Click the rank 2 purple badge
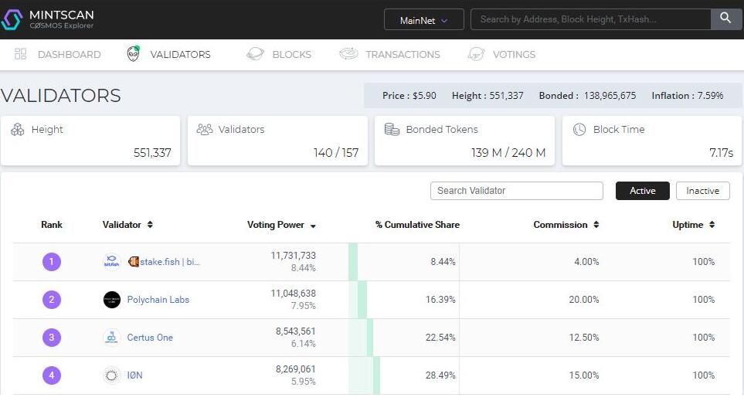The image size is (744, 411). coord(52,300)
